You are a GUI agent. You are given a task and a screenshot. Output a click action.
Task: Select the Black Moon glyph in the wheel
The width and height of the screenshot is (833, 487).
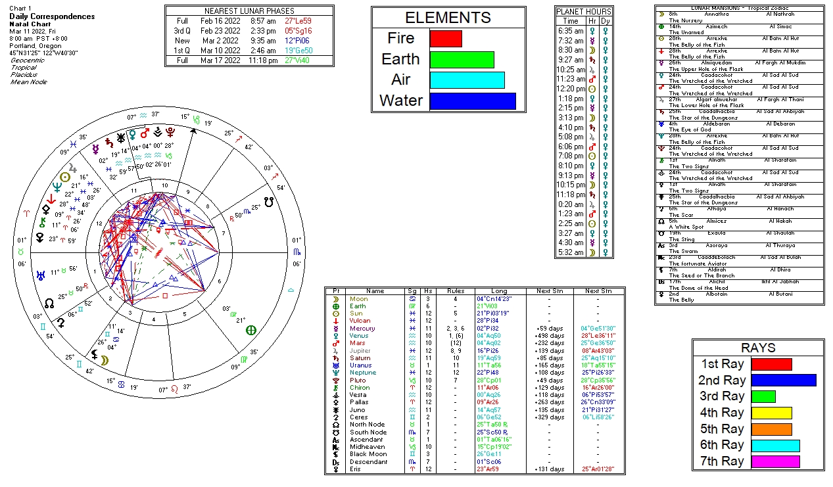pyautogui.click(x=95, y=355)
